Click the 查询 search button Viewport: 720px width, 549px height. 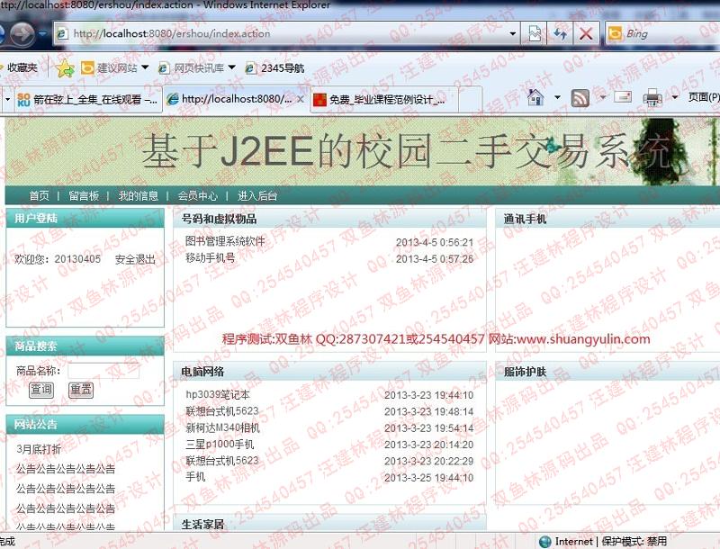tap(41, 391)
